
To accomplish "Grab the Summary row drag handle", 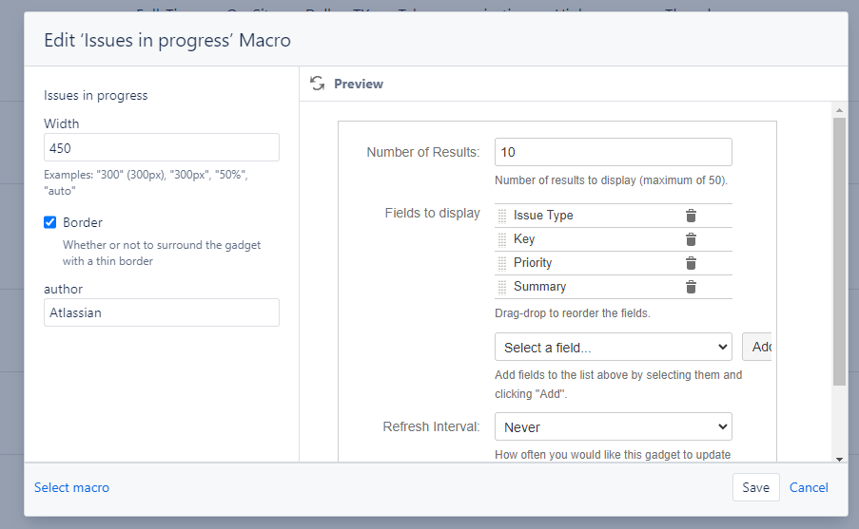I will (502, 287).
